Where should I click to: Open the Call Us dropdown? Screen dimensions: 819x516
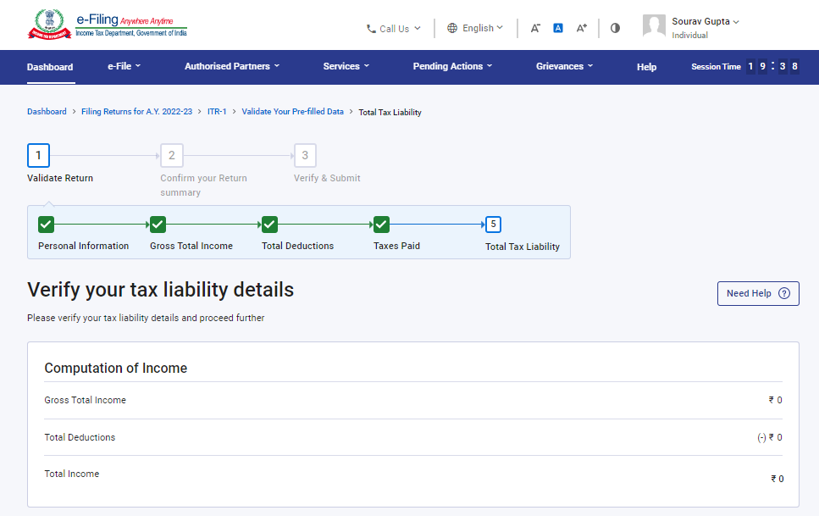(393, 29)
